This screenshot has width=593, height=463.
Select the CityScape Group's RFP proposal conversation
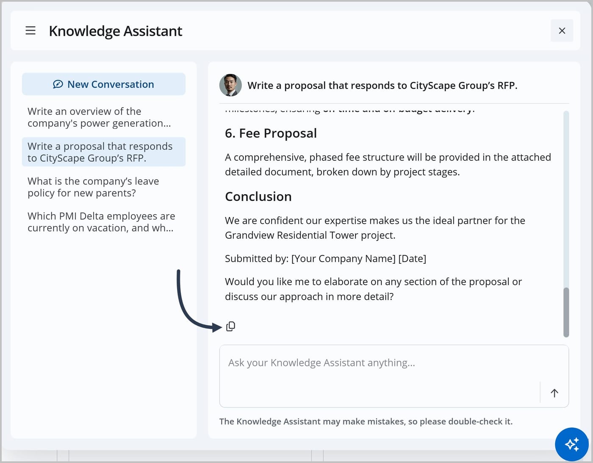click(x=104, y=152)
